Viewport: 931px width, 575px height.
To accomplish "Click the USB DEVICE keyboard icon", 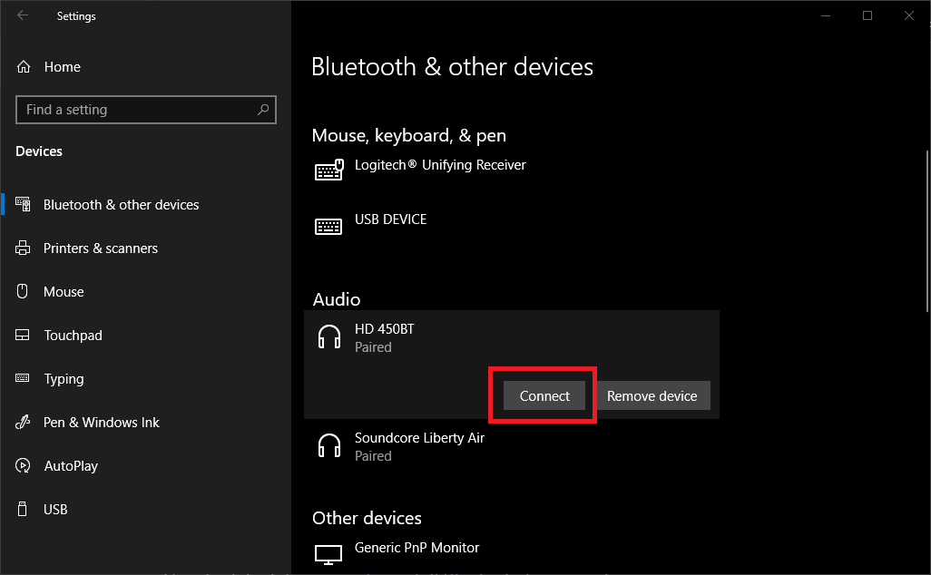I will (x=328, y=226).
